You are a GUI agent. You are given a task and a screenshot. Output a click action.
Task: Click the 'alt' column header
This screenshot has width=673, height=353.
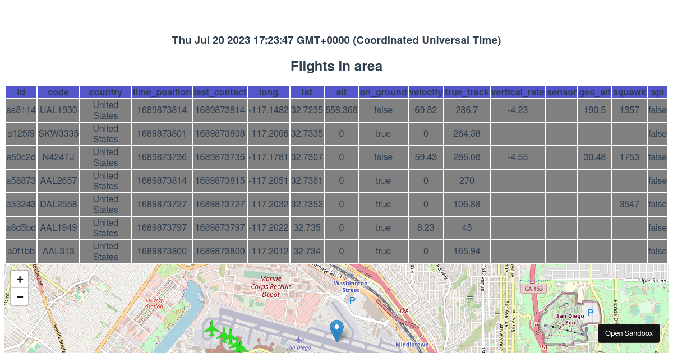[341, 92]
